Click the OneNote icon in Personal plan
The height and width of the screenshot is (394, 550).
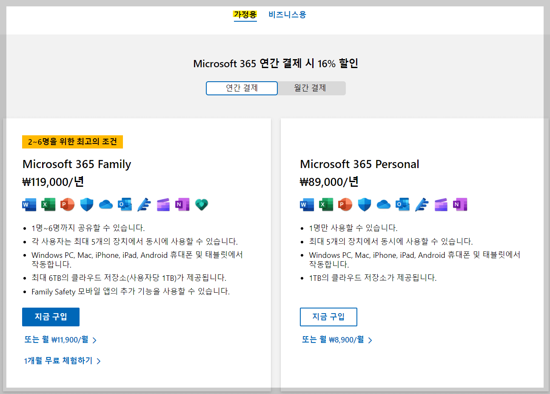(x=460, y=205)
